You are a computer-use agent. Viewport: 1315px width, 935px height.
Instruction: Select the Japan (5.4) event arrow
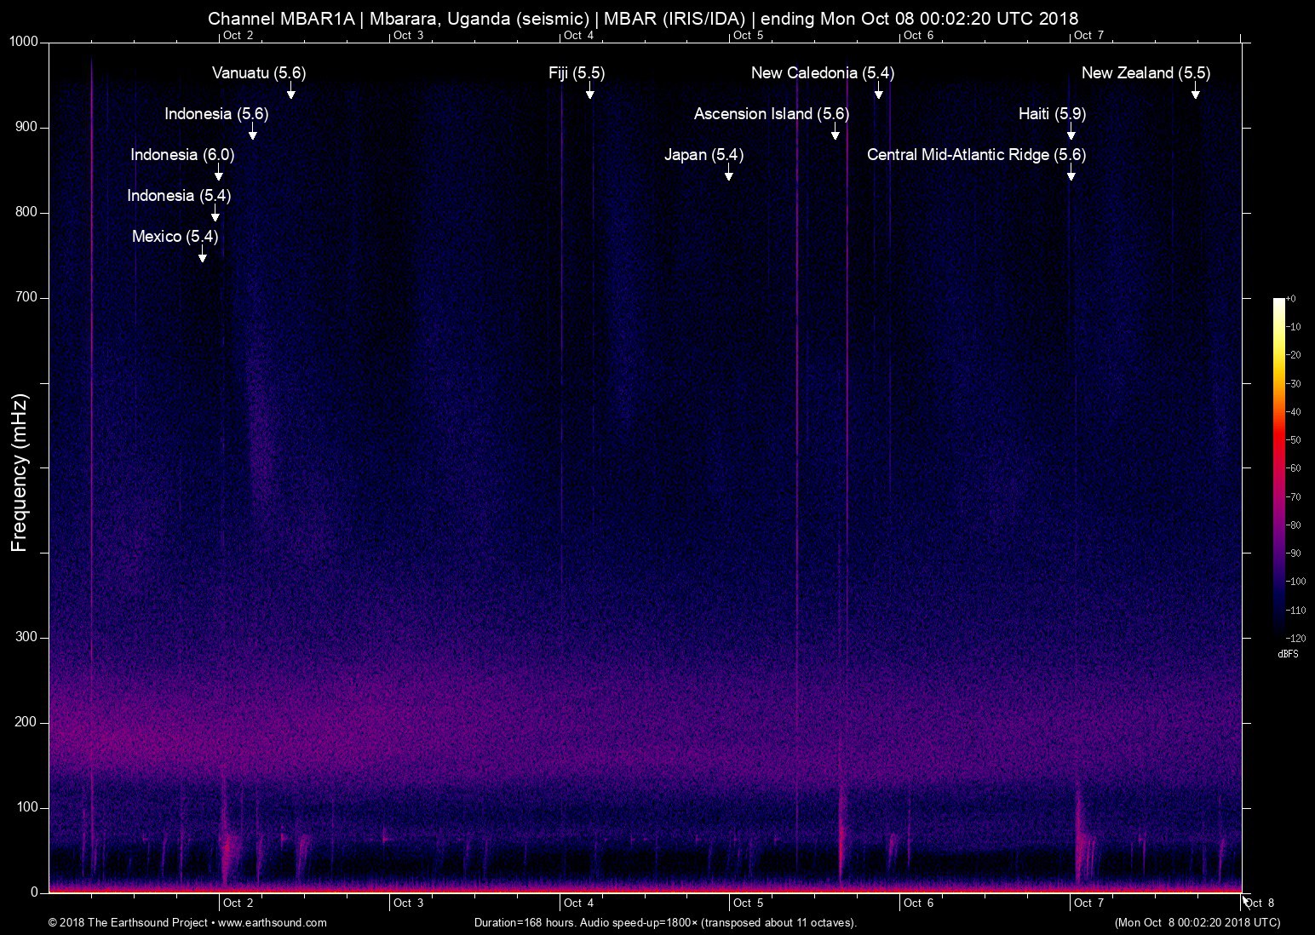point(728,172)
